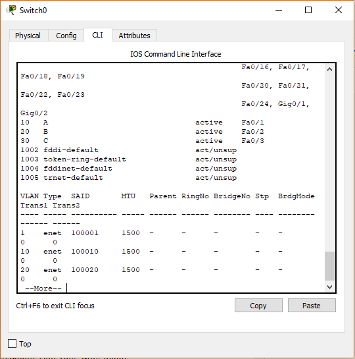Click the VLAN 10 name 'A' row
The image size is (355, 359).
point(142,123)
